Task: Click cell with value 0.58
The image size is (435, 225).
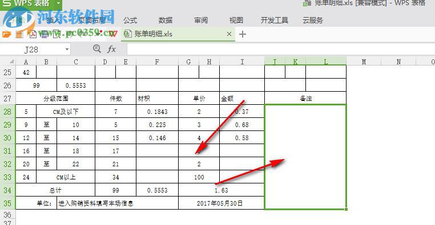Action: 242,138
